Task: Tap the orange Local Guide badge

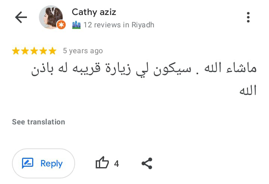Action: 61,25
